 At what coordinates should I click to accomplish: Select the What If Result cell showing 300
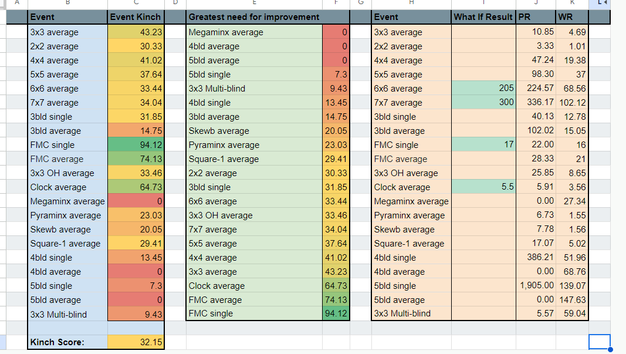[x=483, y=102]
